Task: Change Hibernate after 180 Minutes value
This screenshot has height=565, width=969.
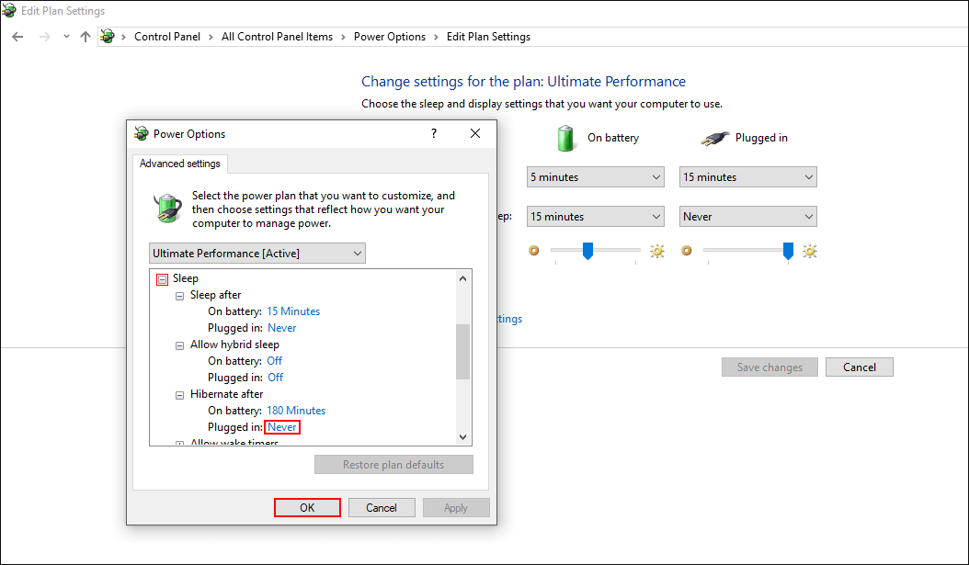Action: [296, 411]
